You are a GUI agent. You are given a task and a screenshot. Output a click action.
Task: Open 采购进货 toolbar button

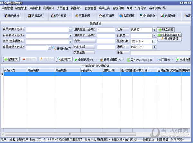click(12, 16)
